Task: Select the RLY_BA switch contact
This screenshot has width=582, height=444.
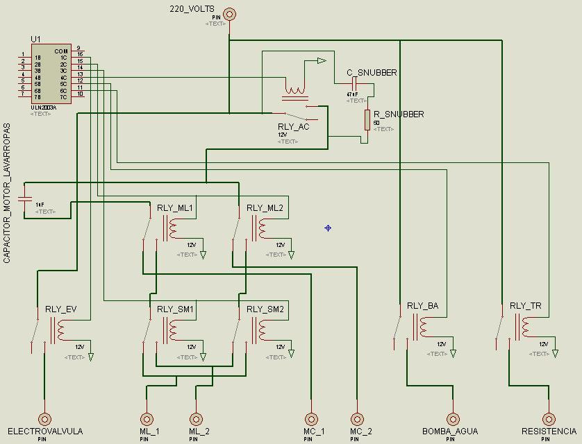Action: (400, 327)
